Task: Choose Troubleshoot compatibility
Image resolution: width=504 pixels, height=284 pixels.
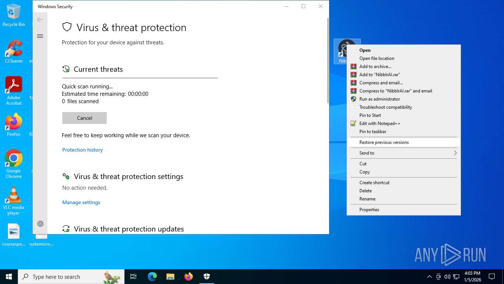Action: coord(404,107)
